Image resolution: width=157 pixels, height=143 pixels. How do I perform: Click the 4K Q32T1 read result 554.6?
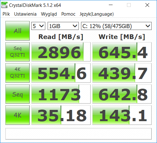(61, 73)
